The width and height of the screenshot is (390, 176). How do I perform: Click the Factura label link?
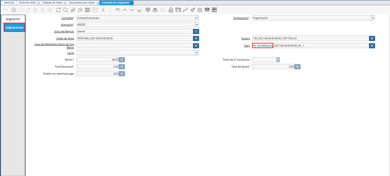click(x=245, y=38)
